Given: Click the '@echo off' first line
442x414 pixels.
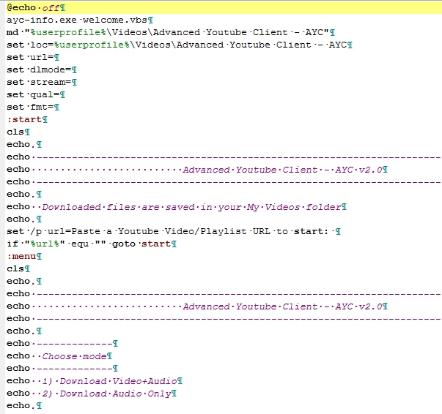Looking at the screenshot, I should [x=36, y=7].
